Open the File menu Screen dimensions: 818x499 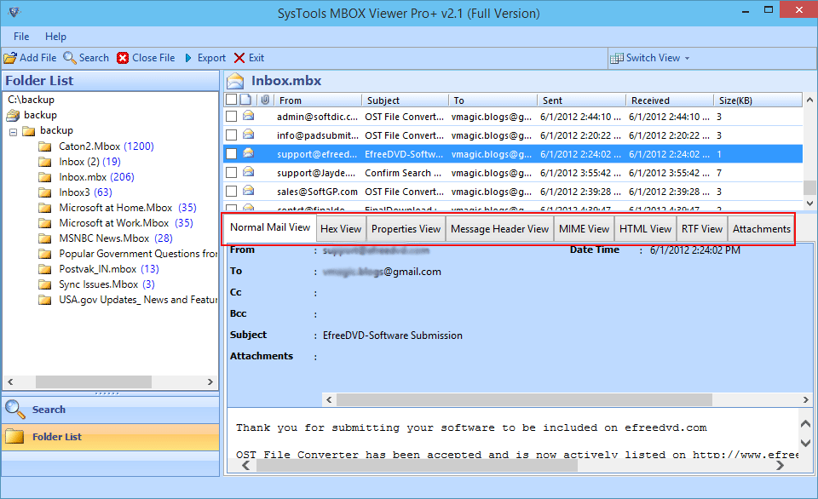tap(21, 37)
